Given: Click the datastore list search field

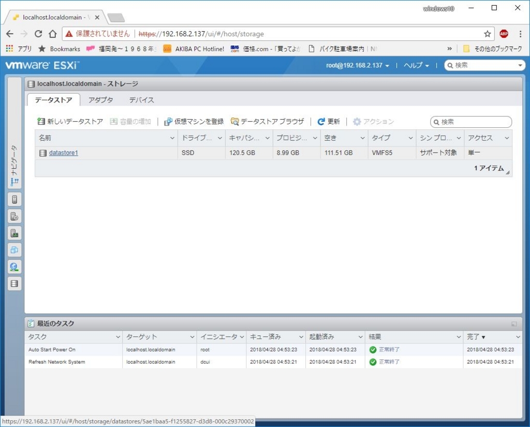Looking at the screenshot, I should (471, 122).
